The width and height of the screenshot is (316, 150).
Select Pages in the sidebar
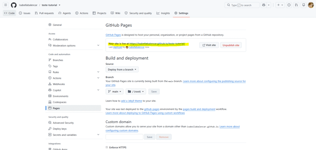[73, 108]
